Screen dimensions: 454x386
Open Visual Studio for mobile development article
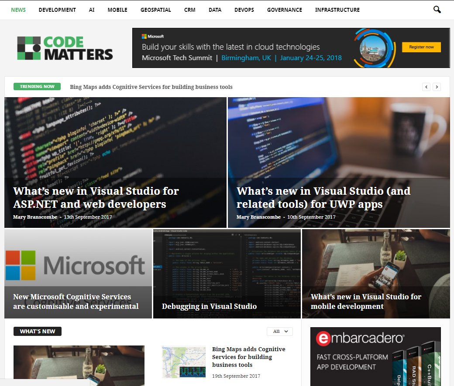[x=366, y=301]
